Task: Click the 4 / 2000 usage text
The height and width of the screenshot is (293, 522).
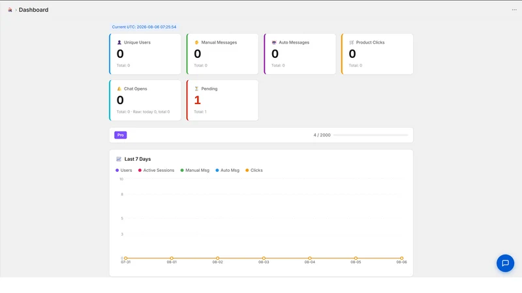Action: click(322, 135)
